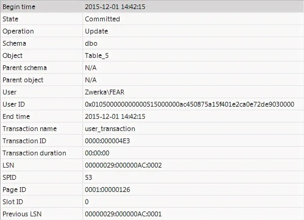304x220 pixels.
Task: Click the hexadecimal User ID value
Action: (x=190, y=104)
